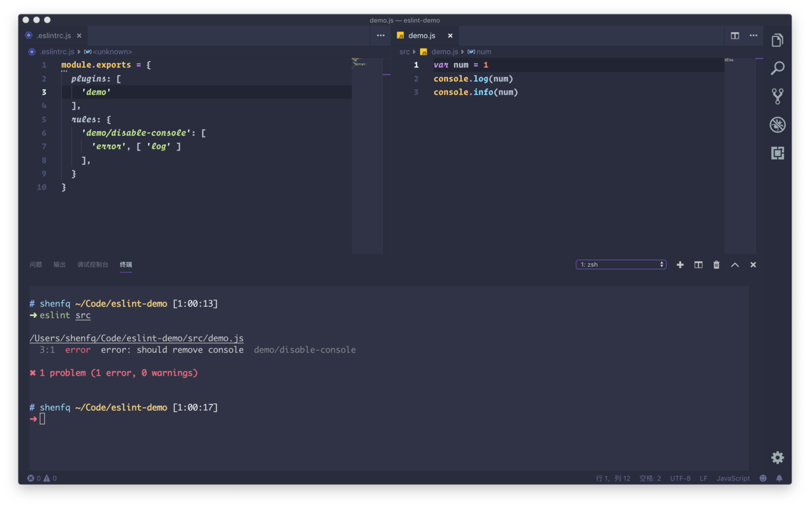Click the 'error' string on line 7
Screen dimensions: 810x507
click(x=109, y=147)
